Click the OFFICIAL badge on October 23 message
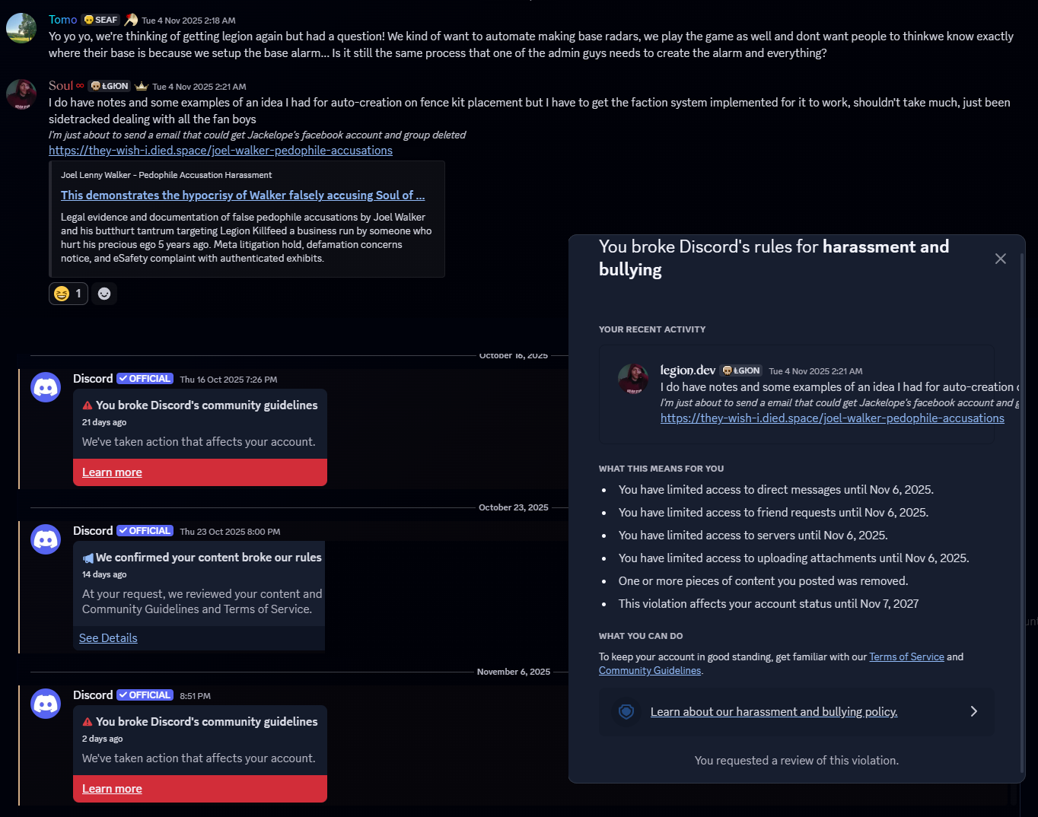Image resolution: width=1038 pixels, height=817 pixels. [x=145, y=531]
